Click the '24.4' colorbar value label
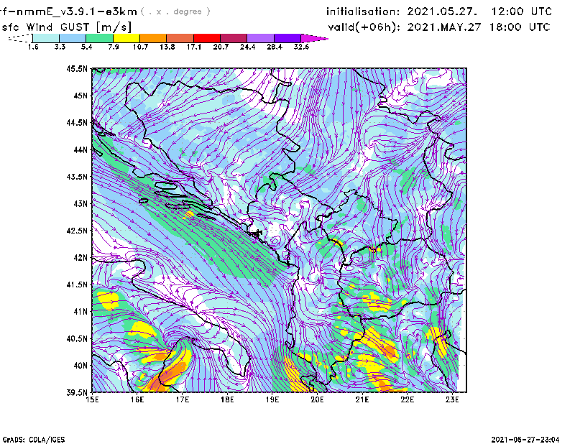Viewport: 575px width, 444px height. [x=247, y=47]
